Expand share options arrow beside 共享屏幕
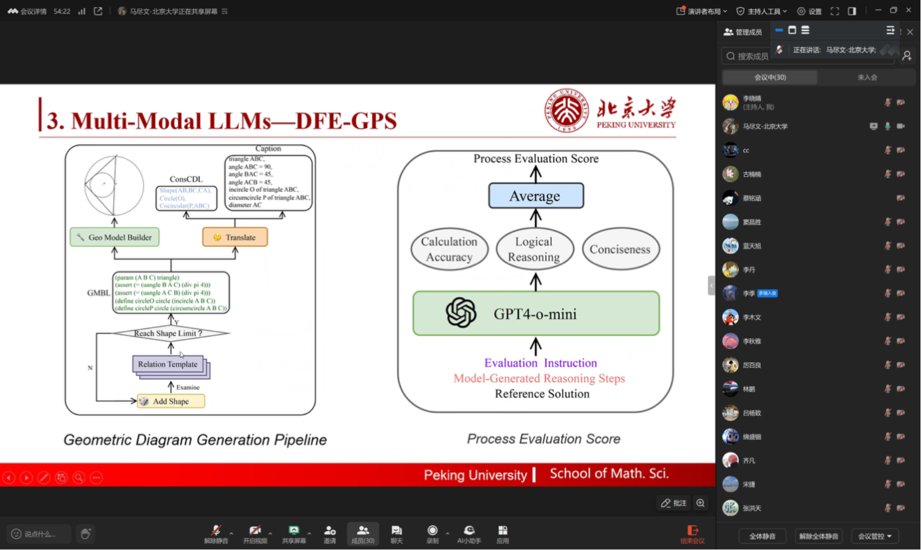The width and height of the screenshot is (921, 550). 309,533
